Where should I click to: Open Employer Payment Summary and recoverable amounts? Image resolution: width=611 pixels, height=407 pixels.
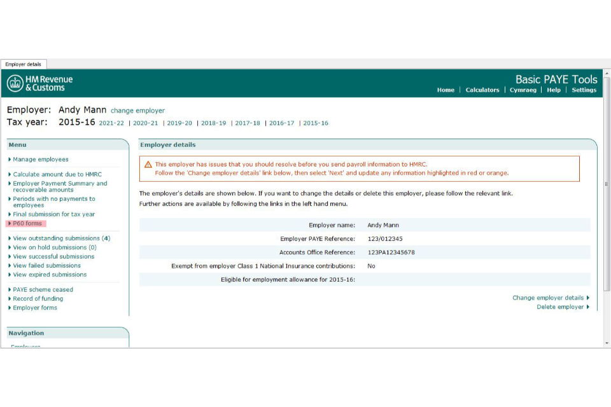click(60, 186)
